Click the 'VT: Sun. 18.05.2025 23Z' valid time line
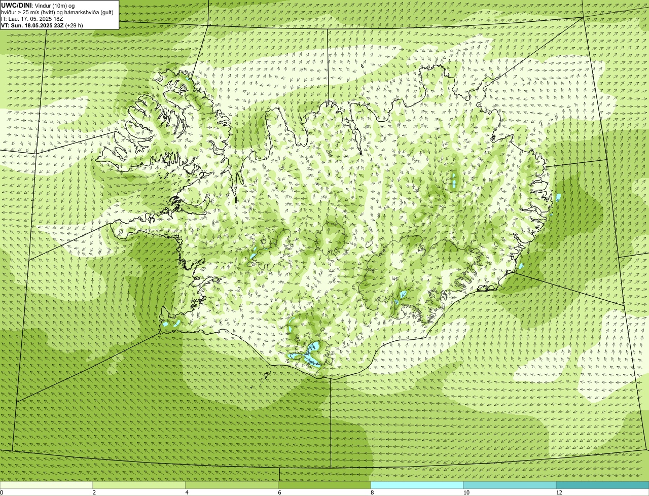 [42, 25]
